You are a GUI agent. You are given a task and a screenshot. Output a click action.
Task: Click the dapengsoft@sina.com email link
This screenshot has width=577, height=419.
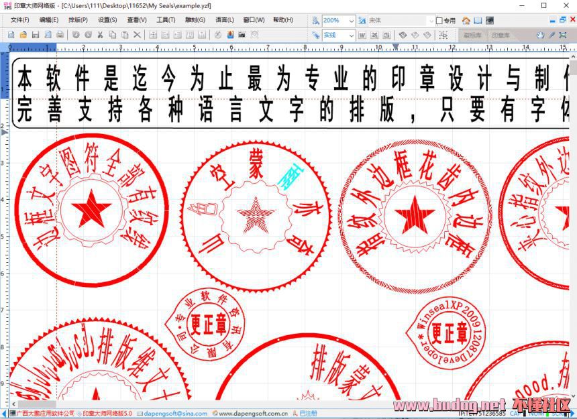coord(175,414)
